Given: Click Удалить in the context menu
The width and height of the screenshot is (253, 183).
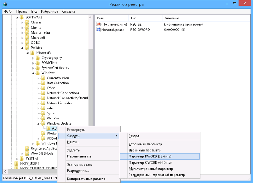Looking at the screenshot, I should click(73, 150).
